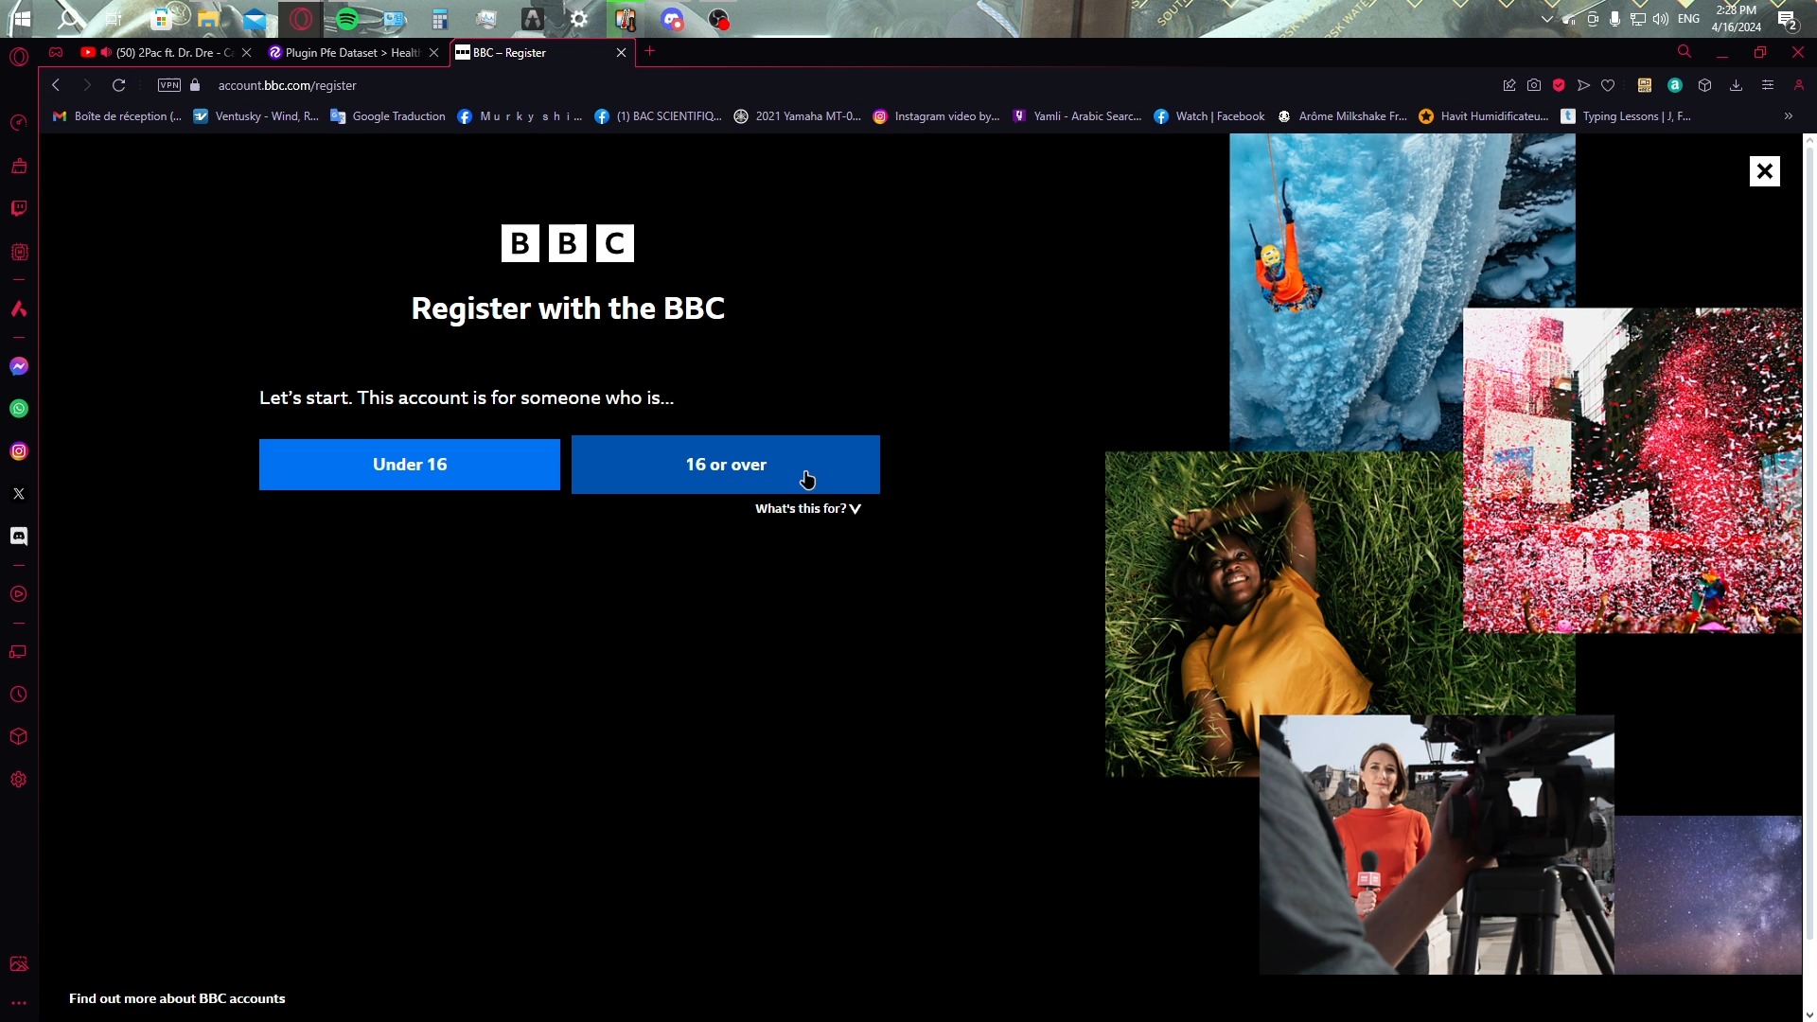The width and height of the screenshot is (1817, 1022).
Task: Open sidebar Settings gear icon
Action: click(x=19, y=780)
